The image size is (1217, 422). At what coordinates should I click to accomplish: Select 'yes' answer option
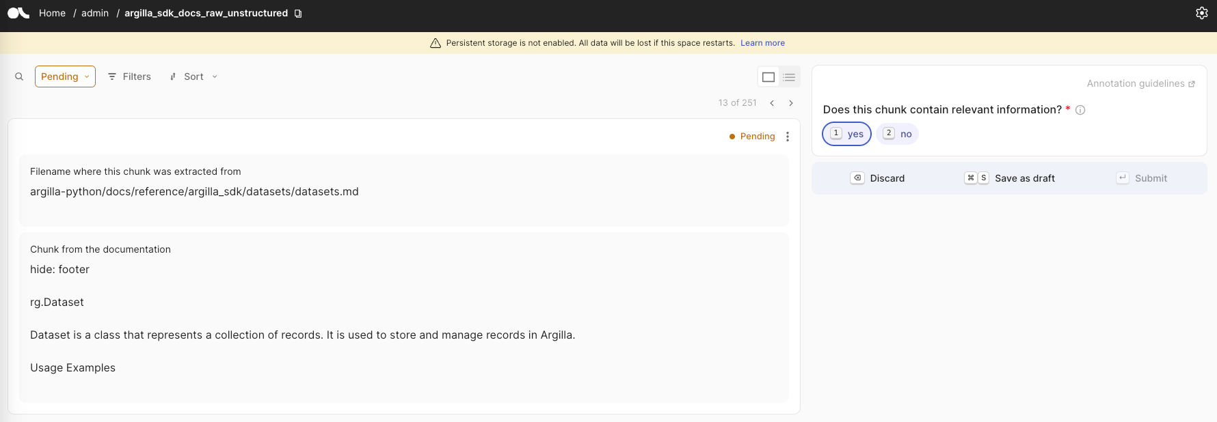point(846,134)
